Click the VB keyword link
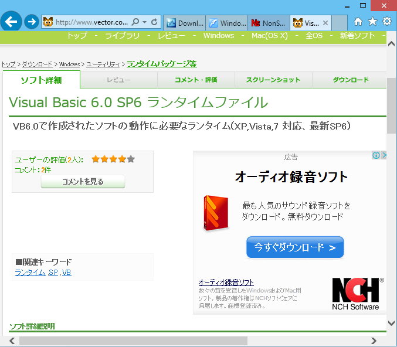 (x=66, y=273)
